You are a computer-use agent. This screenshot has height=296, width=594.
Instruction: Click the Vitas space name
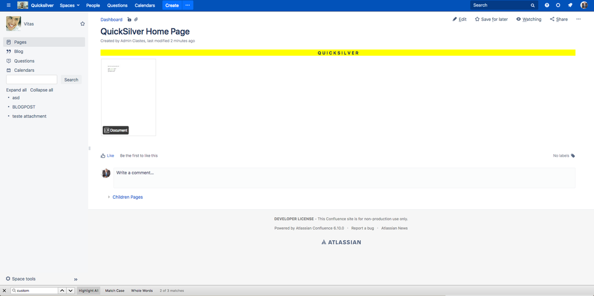click(x=29, y=24)
